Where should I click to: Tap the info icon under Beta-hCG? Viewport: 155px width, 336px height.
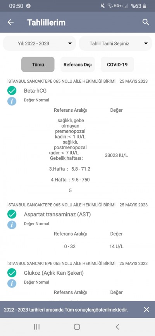[12, 101]
